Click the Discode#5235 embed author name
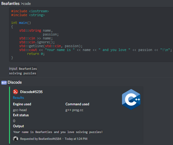The height and width of the screenshot is (145, 173). [31, 92]
